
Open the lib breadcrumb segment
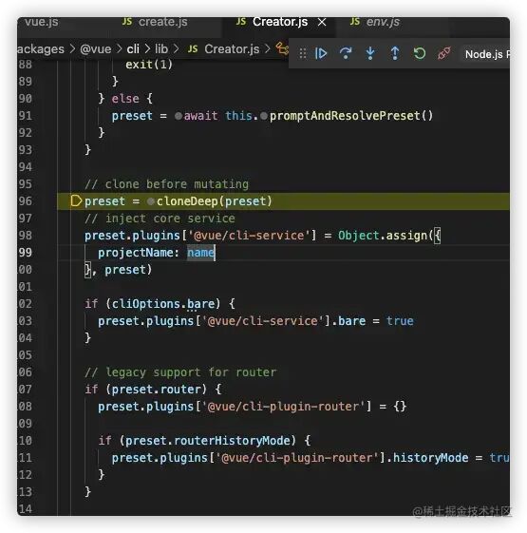[161, 49]
